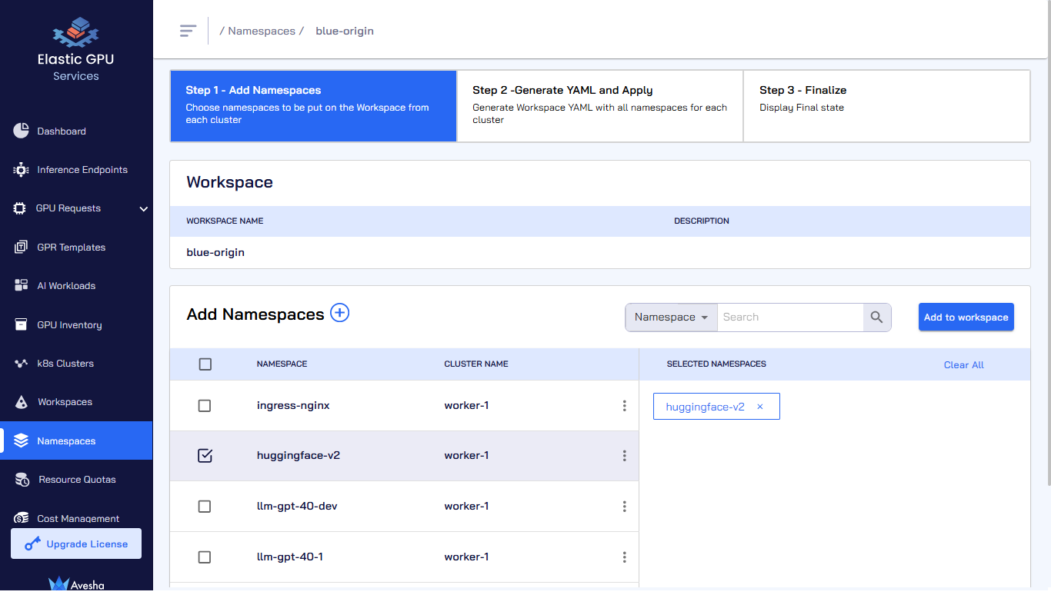Open three-dot menu for llm-gpt-40-dev row
The height and width of the screenshot is (595, 1051).
pos(624,507)
